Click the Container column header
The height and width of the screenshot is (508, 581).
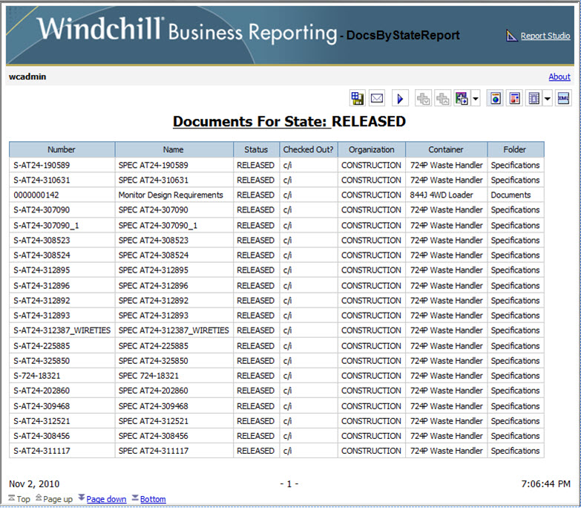tap(446, 149)
